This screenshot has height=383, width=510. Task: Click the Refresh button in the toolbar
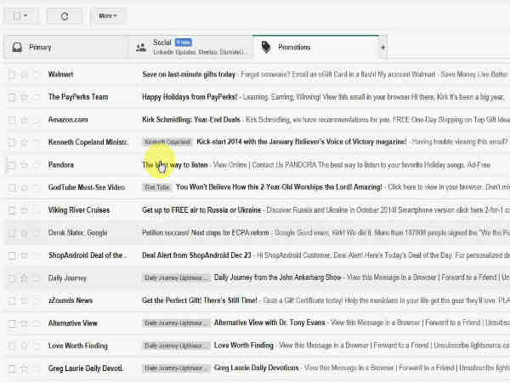(65, 15)
